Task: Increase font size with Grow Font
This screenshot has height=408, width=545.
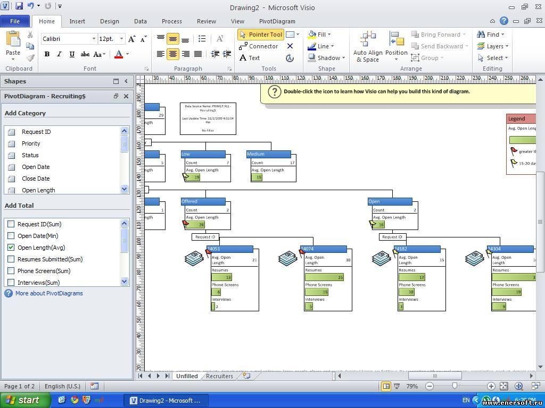Action: pos(132,39)
